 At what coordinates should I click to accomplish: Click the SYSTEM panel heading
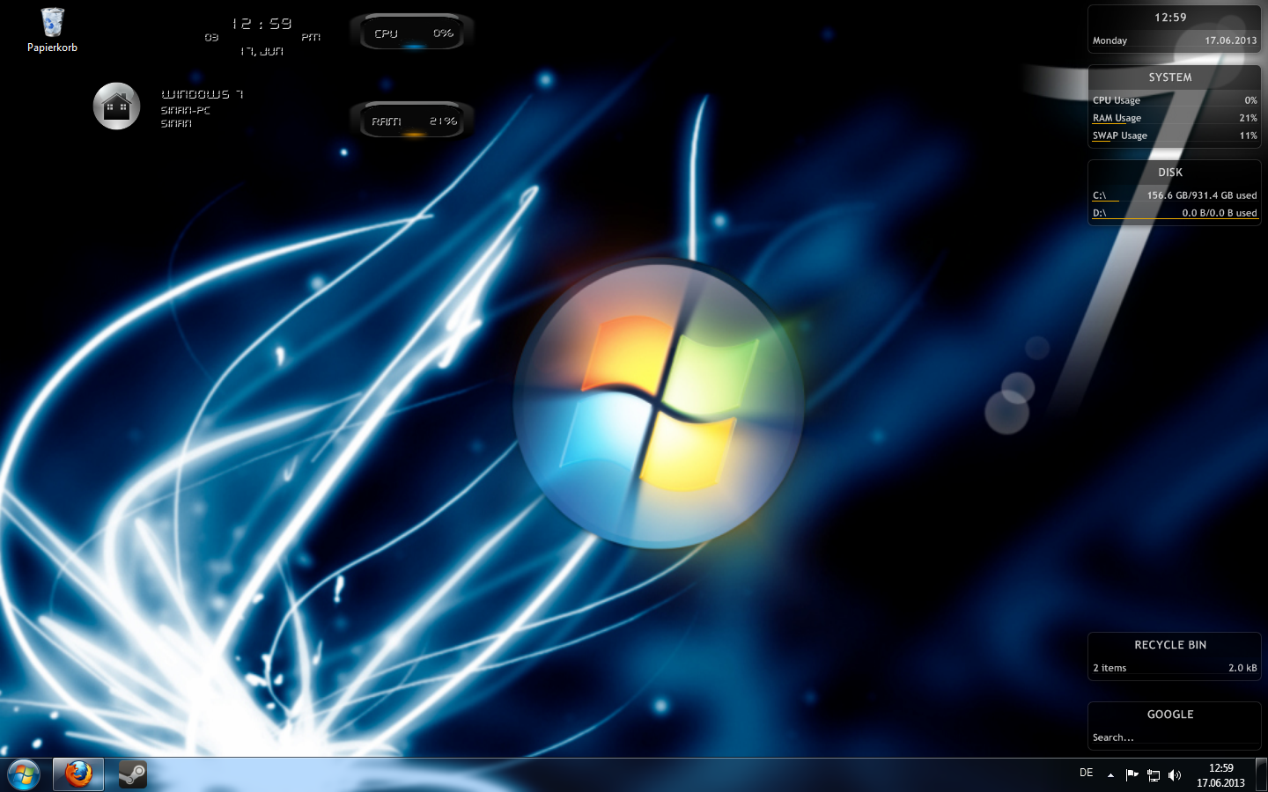tap(1170, 77)
